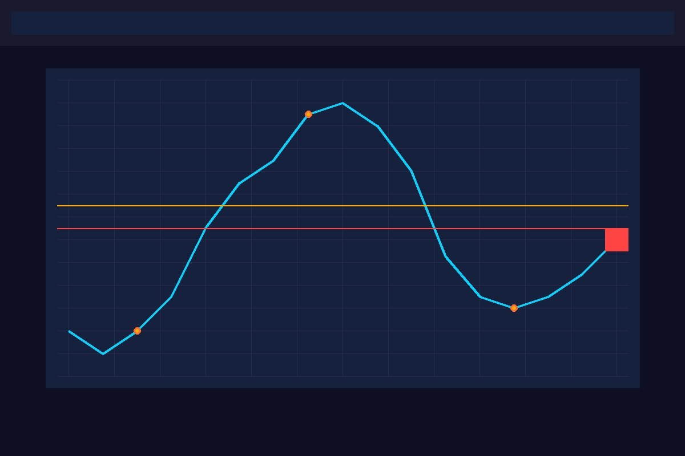Screen dimensions: 685x456
Task: Click where the falling blue line crosses the orange line
Action: pyautogui.click(x=425, y=205)
